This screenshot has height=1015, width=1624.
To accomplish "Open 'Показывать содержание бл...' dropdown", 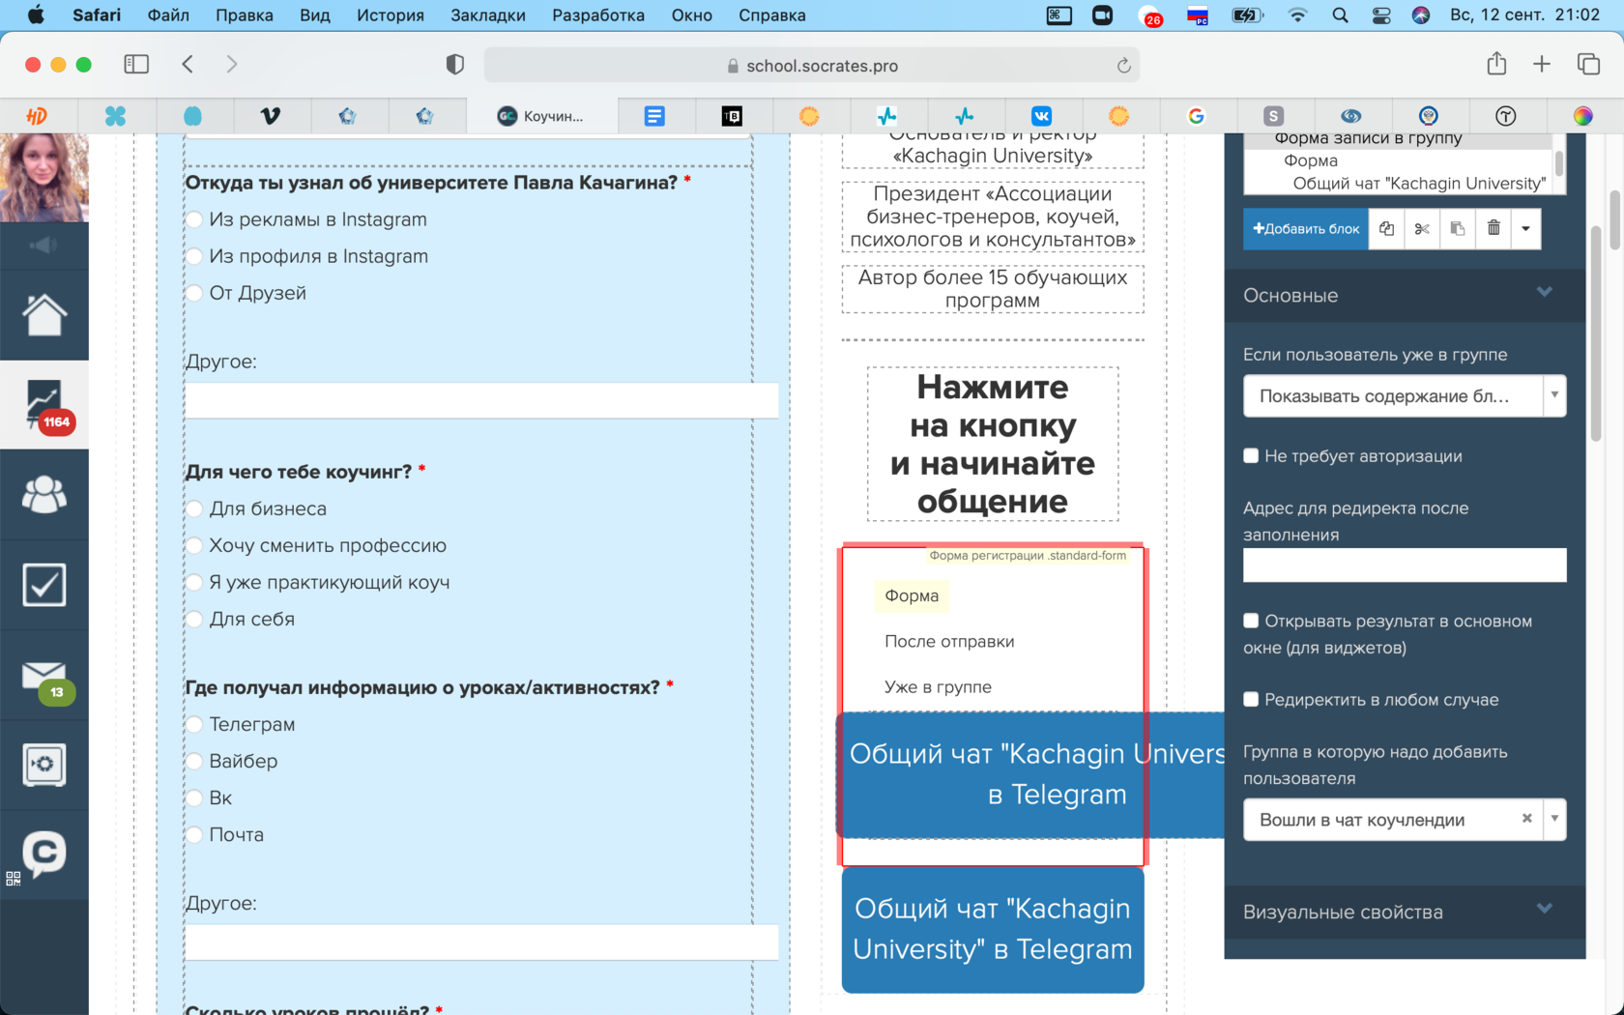I will [1404, 396].
